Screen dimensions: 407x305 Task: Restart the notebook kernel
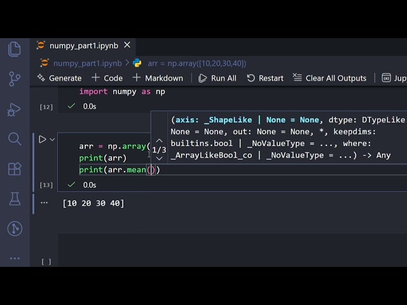pos(265,78)
